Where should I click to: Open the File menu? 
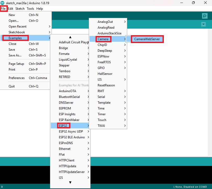3,9
